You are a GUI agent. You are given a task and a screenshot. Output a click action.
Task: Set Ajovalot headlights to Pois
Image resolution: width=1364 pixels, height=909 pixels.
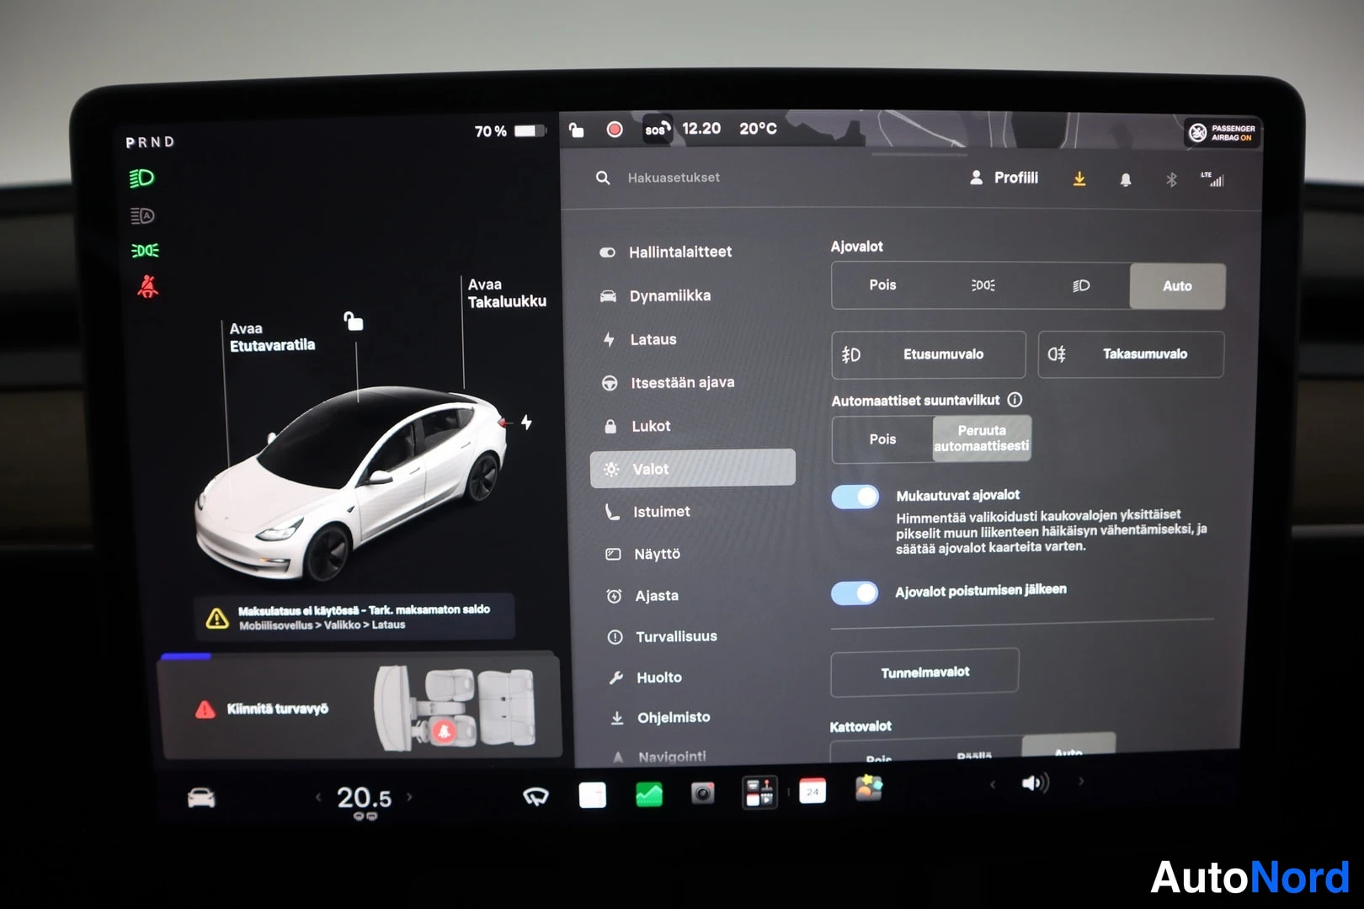pyautogui.click(x=882, y=285)
